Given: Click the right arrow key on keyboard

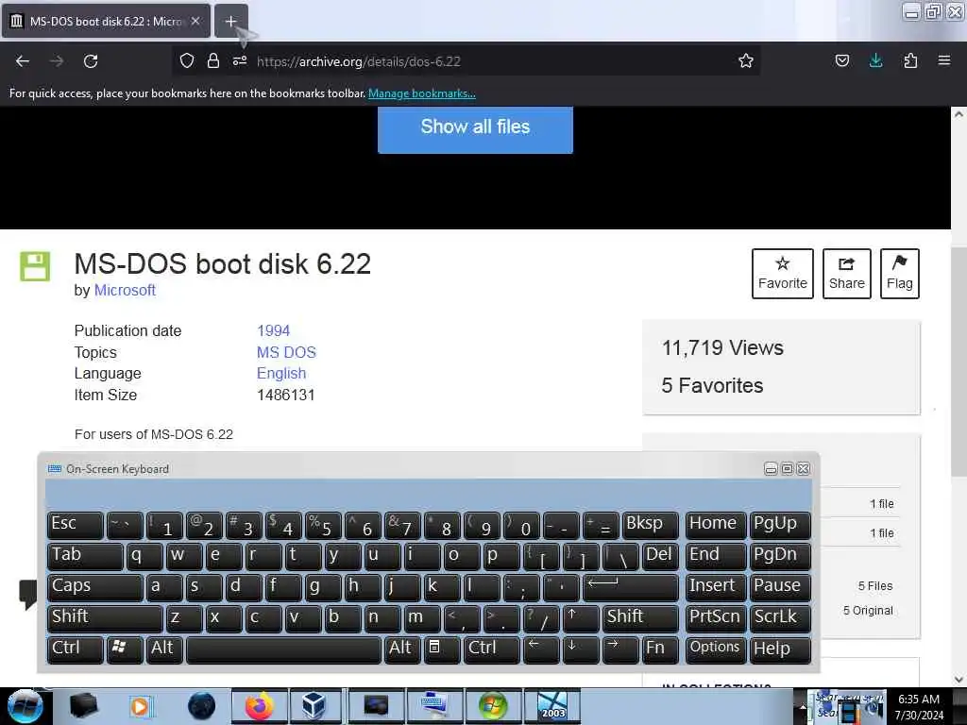Looking at the screenshot, I should click(x=619, y=649).
